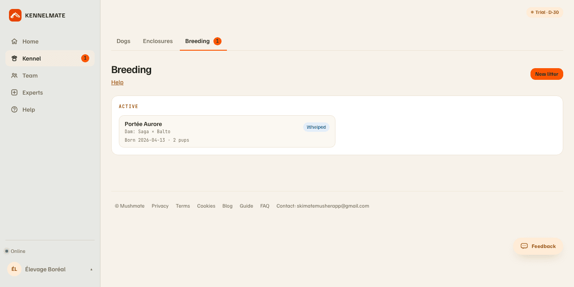Screen dimensions: 574x287
Task: Click the Help question mark icon
Action: pyautogui.click(x=14, y=109)
